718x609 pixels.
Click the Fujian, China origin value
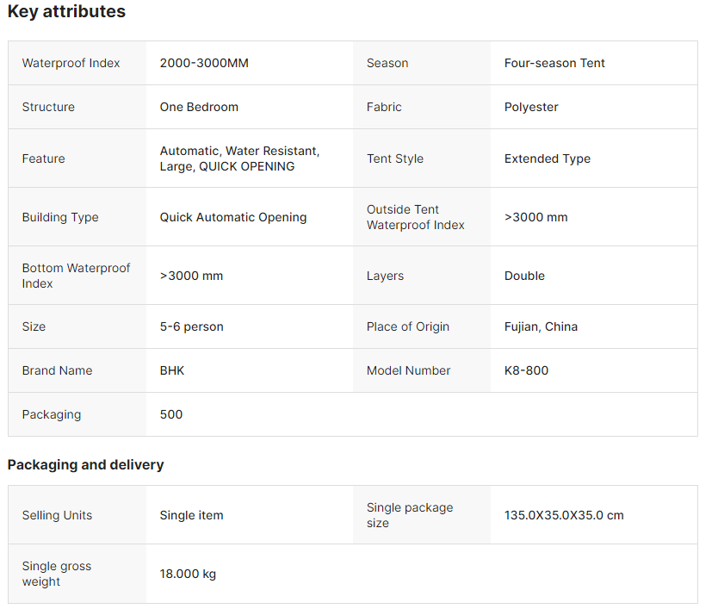tap(541, 326)
